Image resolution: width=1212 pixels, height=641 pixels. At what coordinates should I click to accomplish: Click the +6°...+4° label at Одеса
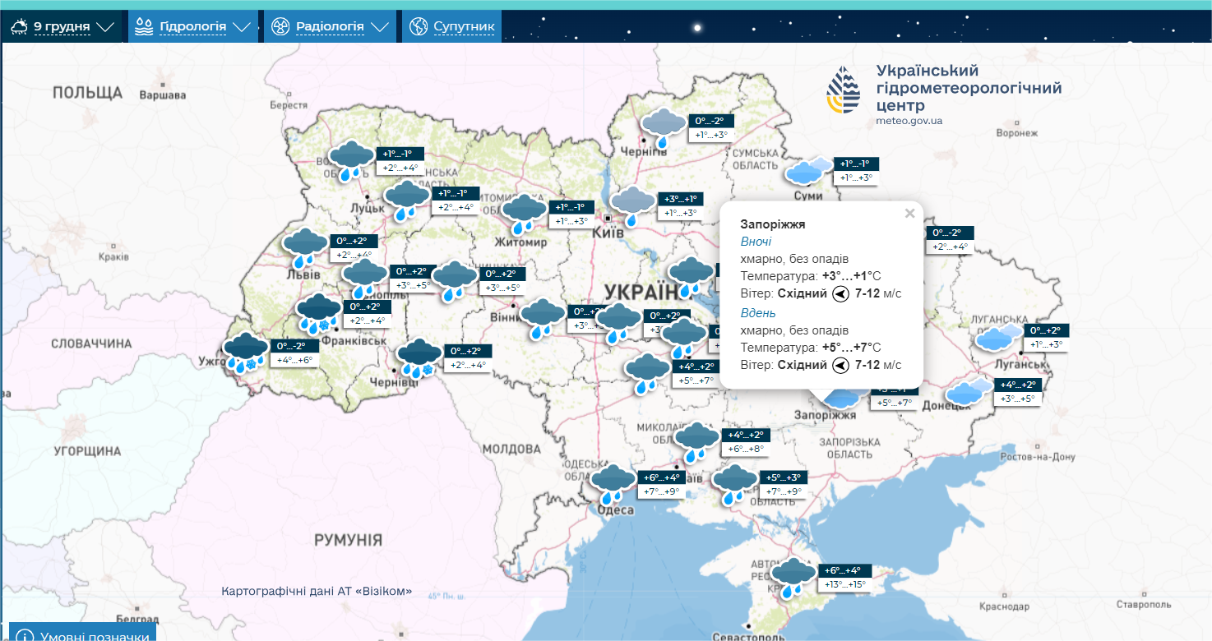pos(662,477)
